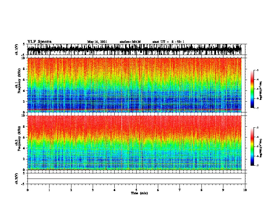Click time-axis tick label "8"

(x=201, y=190)
